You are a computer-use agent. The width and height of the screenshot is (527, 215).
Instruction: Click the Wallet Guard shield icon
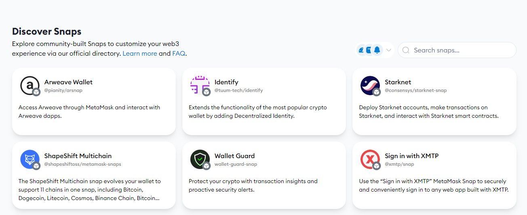[199, 159]
